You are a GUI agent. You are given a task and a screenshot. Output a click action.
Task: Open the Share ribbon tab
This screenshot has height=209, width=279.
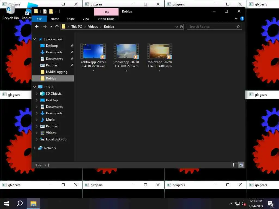[71, 19]
